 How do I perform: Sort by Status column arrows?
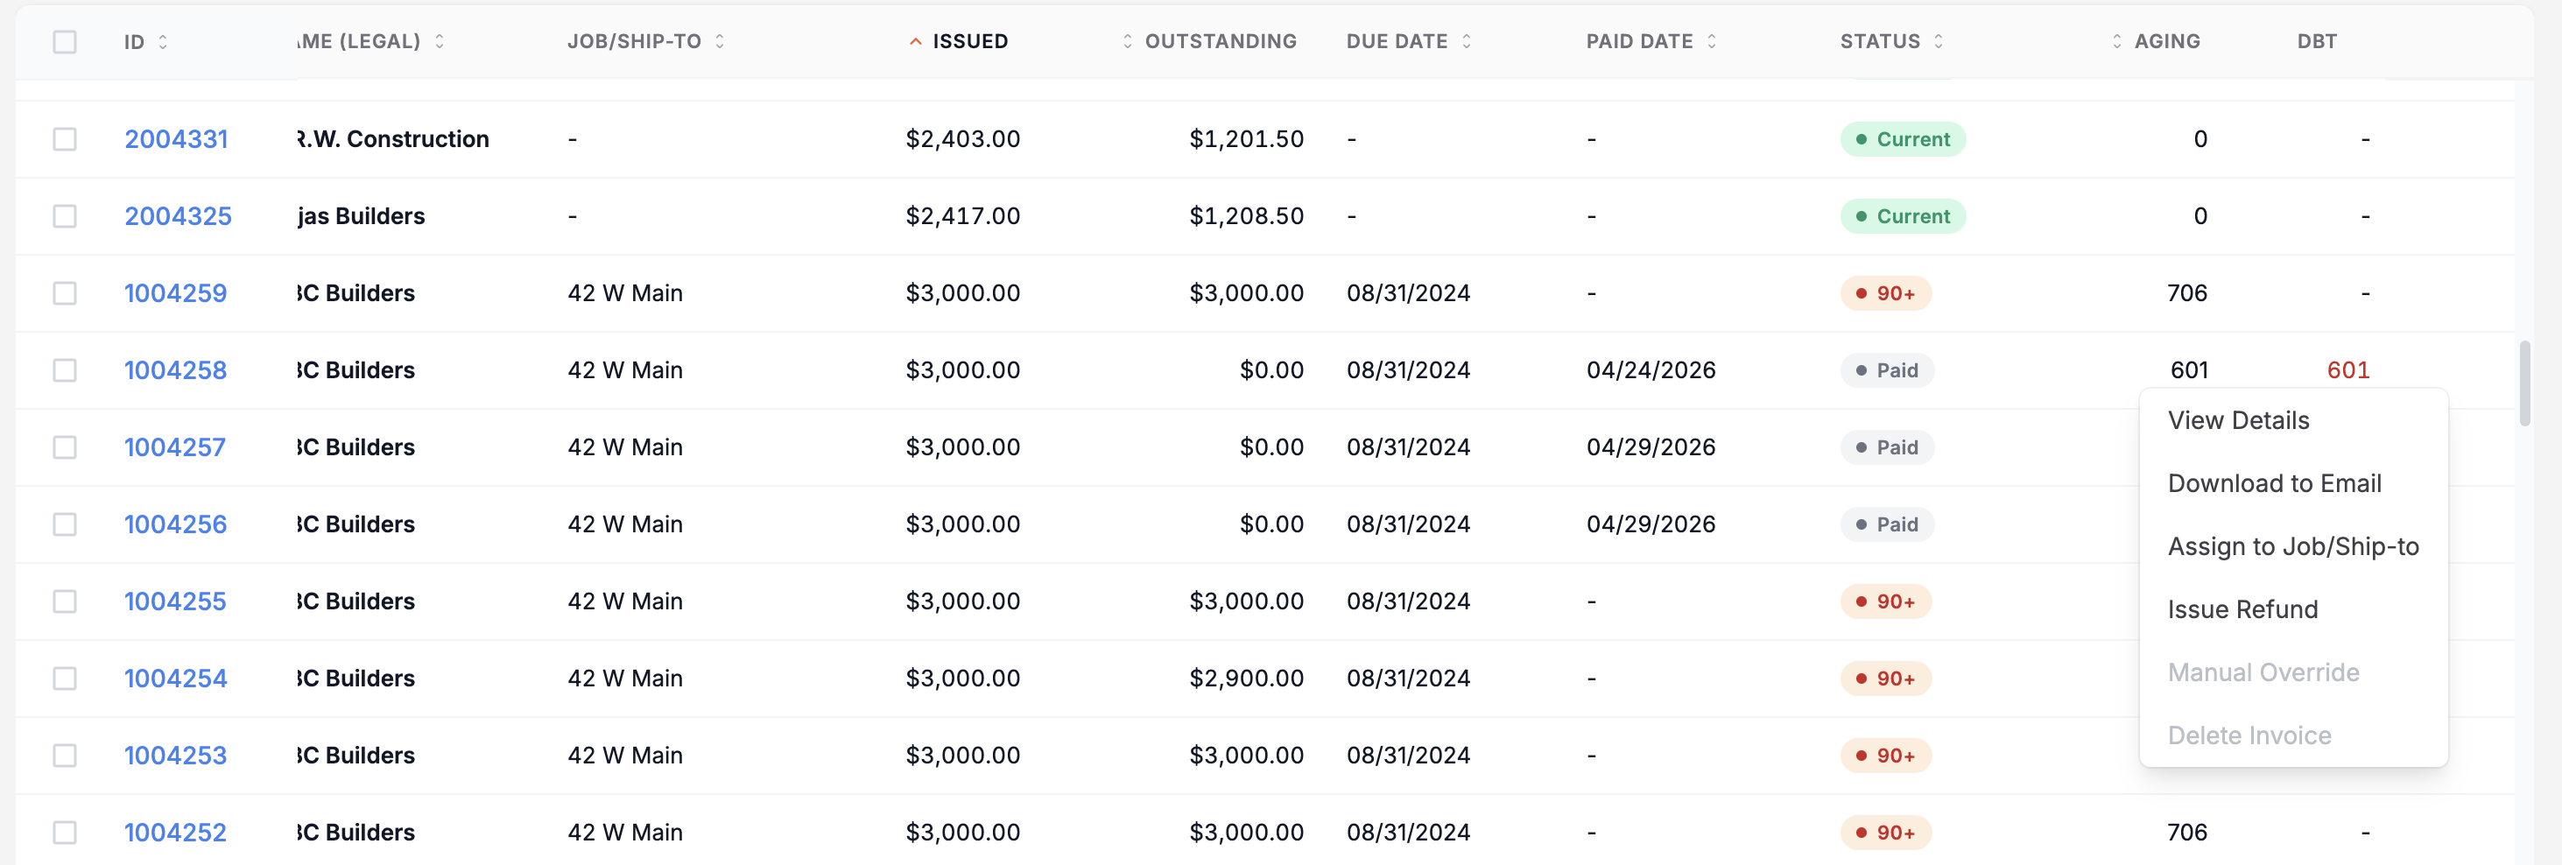pyautogui.click(x=1939, y=42)
